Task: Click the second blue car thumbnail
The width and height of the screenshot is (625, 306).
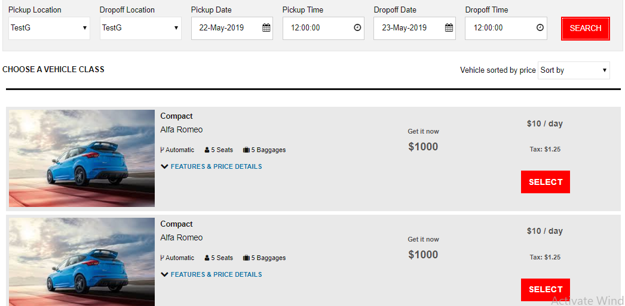Action: coord(82,262)
